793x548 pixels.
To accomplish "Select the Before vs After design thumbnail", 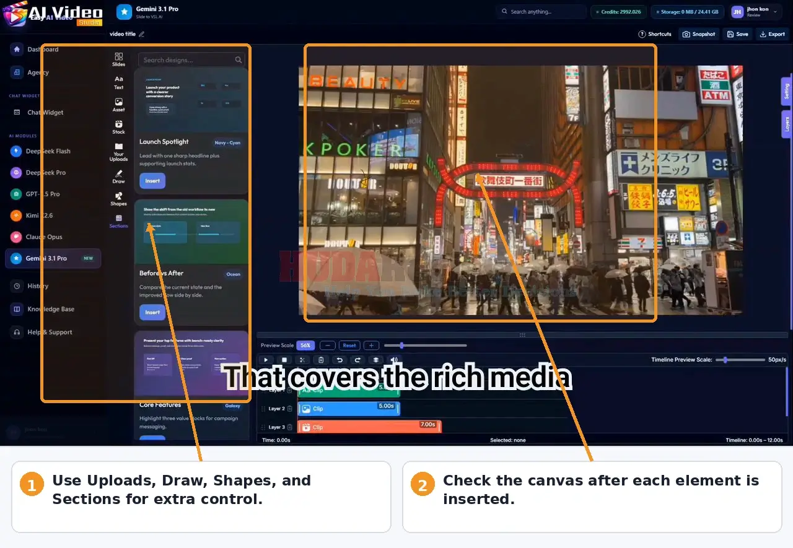I will 191,230.
